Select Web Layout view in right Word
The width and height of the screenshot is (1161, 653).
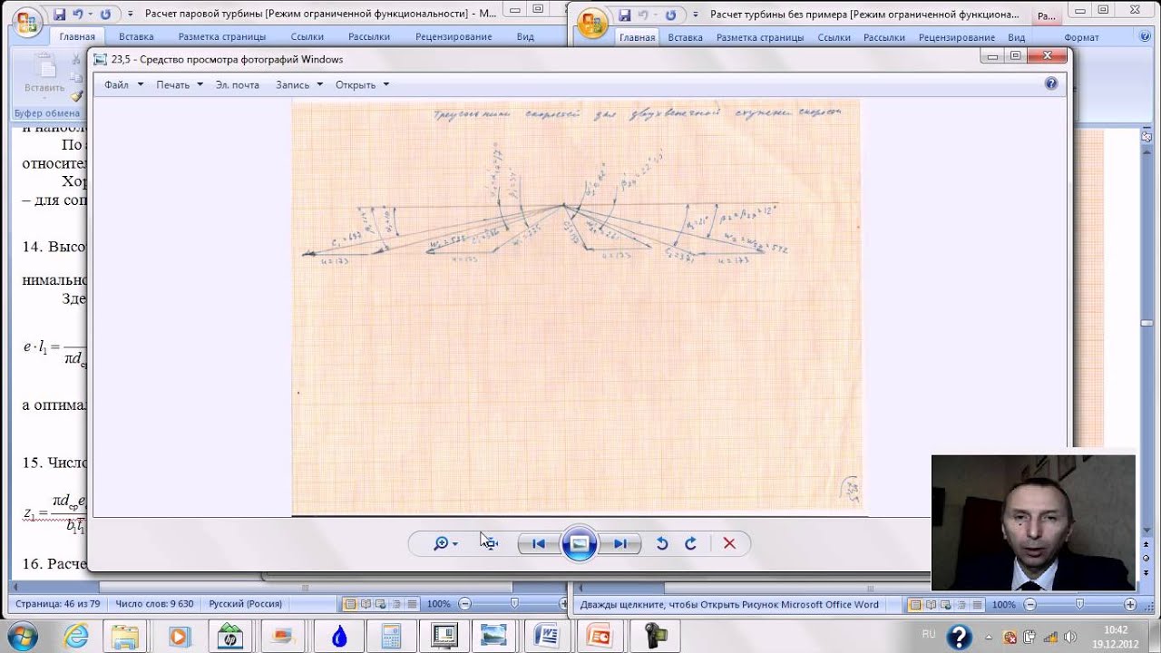(x=947, y=604)
